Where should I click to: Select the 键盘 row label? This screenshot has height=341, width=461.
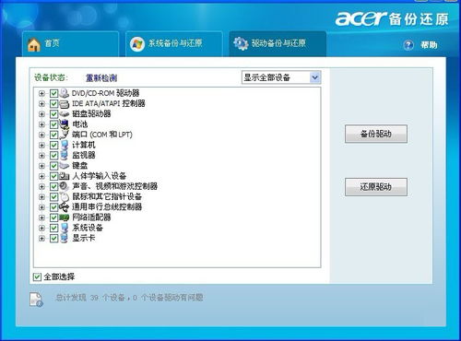point(80,166)
